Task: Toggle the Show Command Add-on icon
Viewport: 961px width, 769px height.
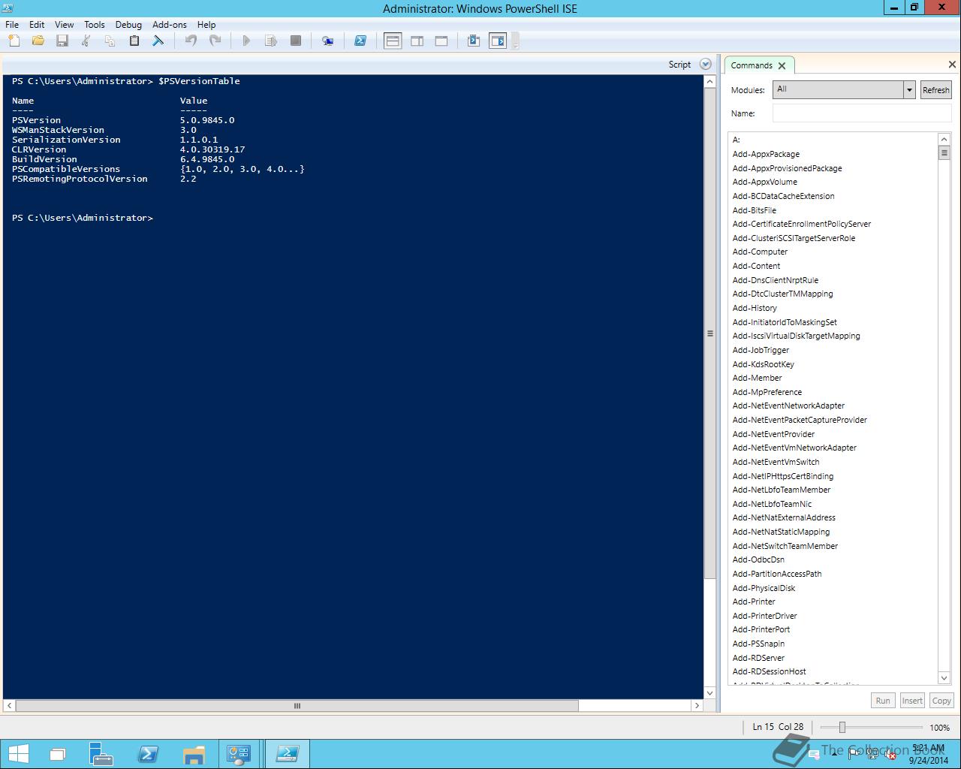Action: tap(498, 41)
